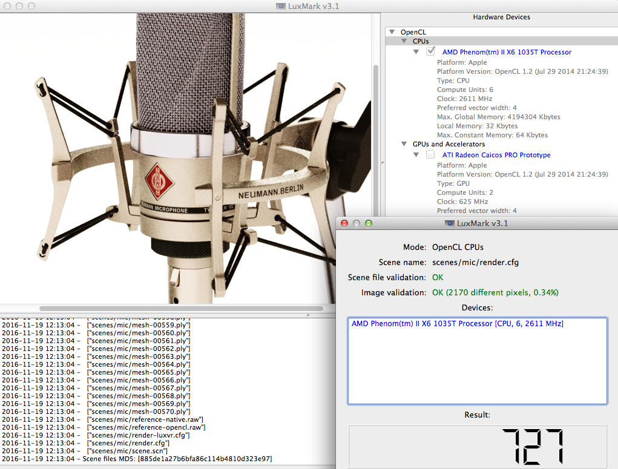Click the splitter handle above the log
Viewport: 618px width, 469px height.
coord(308,315)
